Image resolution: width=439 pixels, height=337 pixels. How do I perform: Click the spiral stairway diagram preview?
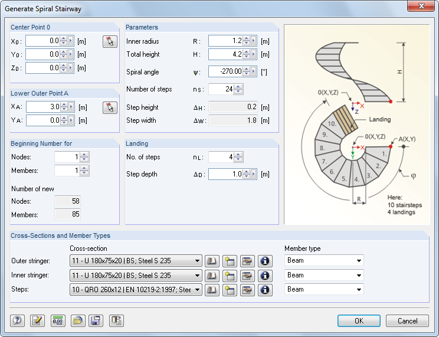357,125
